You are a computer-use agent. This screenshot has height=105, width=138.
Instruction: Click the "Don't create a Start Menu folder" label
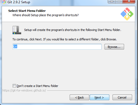point(38,86)
